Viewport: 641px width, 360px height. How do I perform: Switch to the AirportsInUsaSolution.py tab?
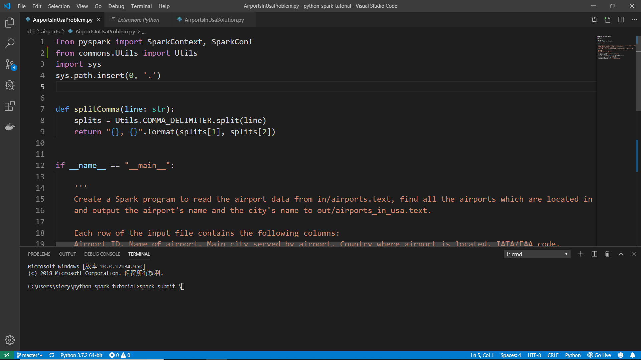coord(214,20)
